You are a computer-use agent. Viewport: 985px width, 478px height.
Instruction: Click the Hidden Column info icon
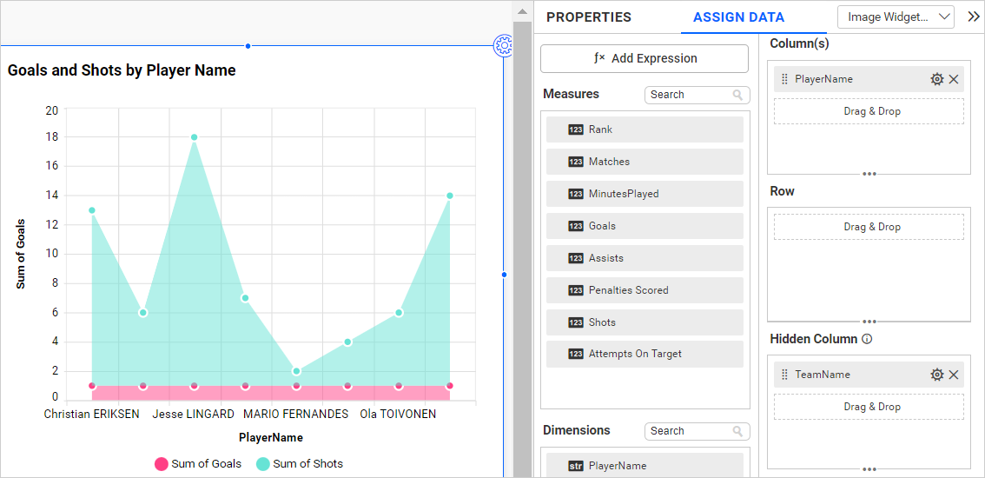(x=866, y=339)
